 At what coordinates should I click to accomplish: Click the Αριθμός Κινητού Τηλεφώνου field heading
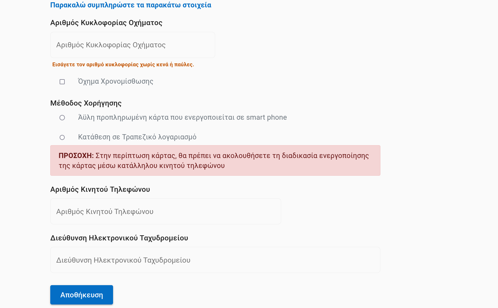[100, 189]
